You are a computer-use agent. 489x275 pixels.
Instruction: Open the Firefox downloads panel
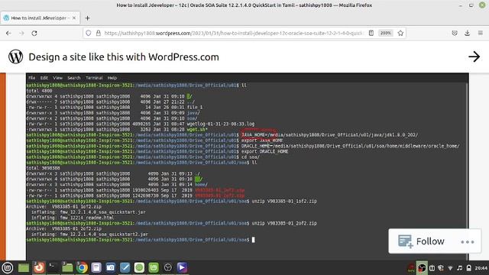[x=467, y=33]
